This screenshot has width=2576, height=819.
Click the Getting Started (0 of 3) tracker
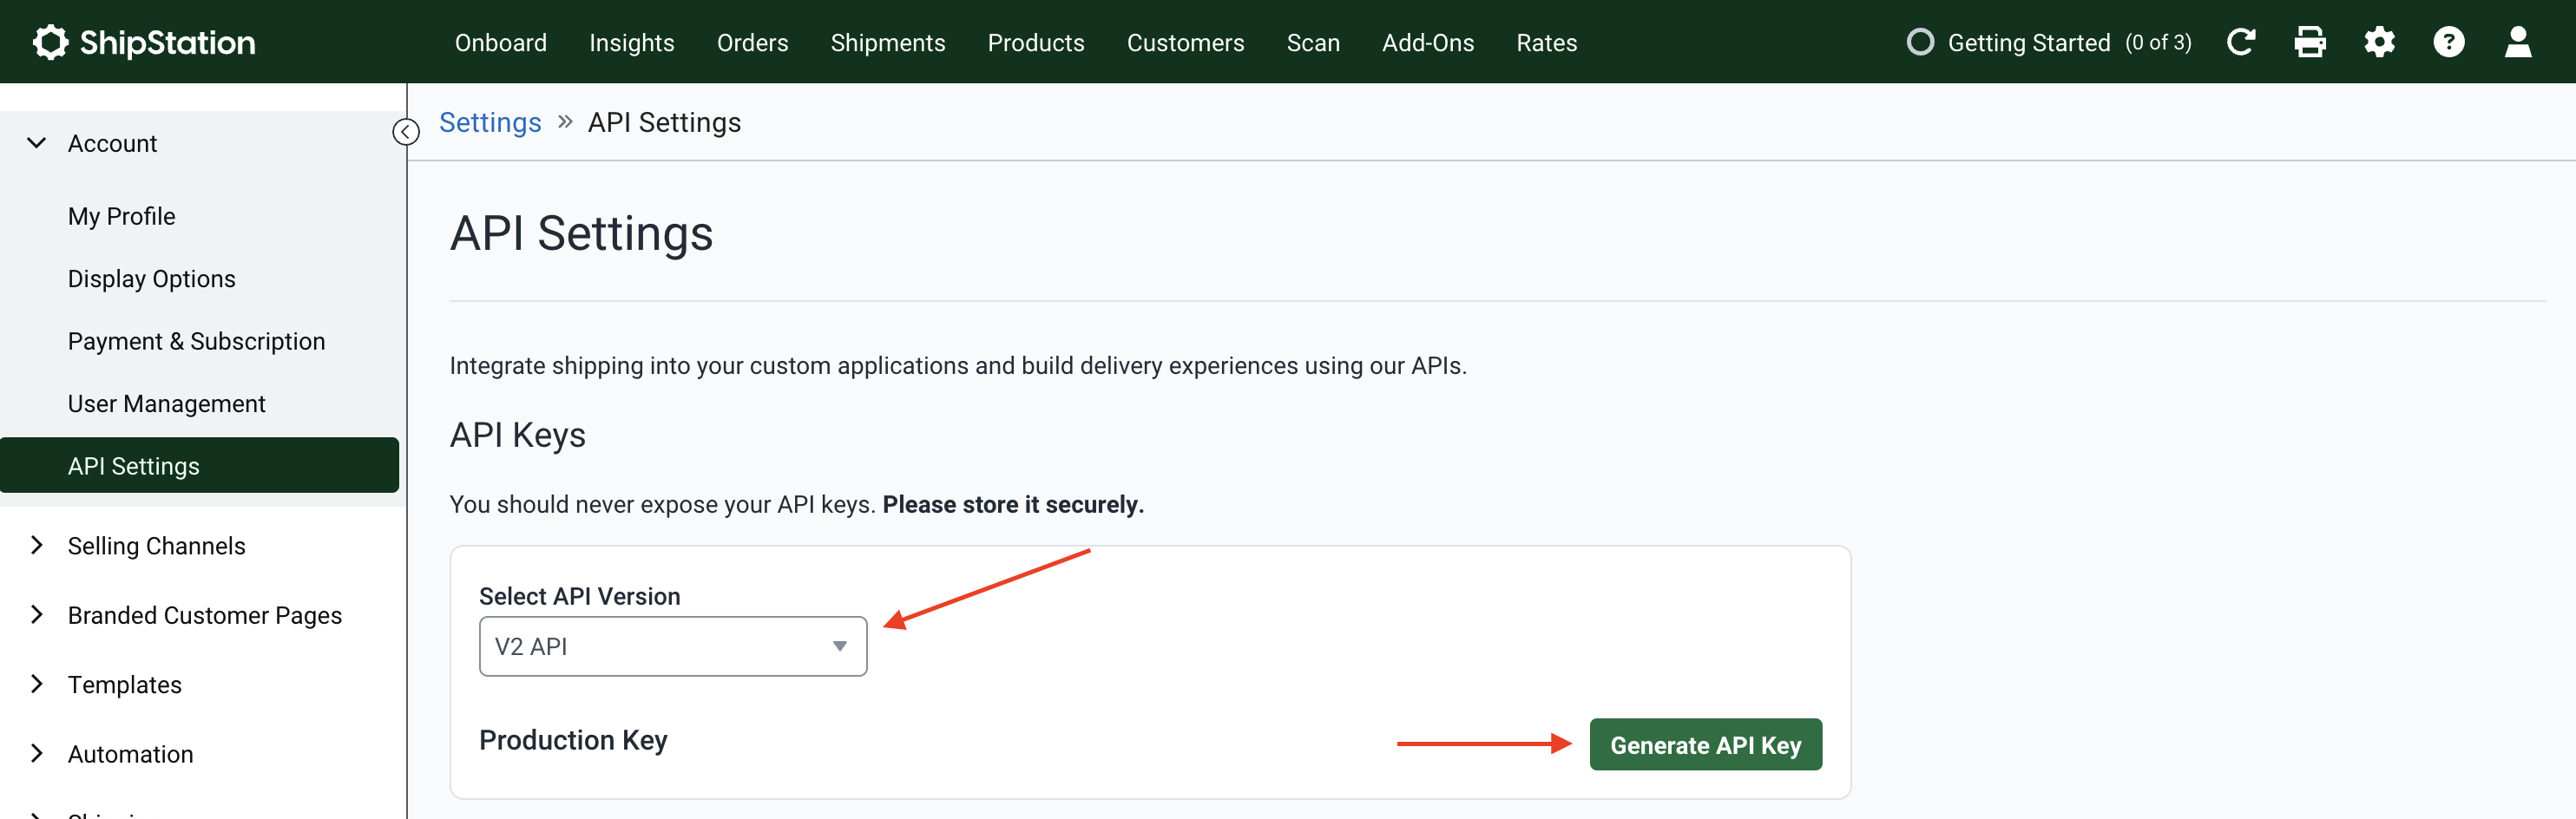point(2049,41)
